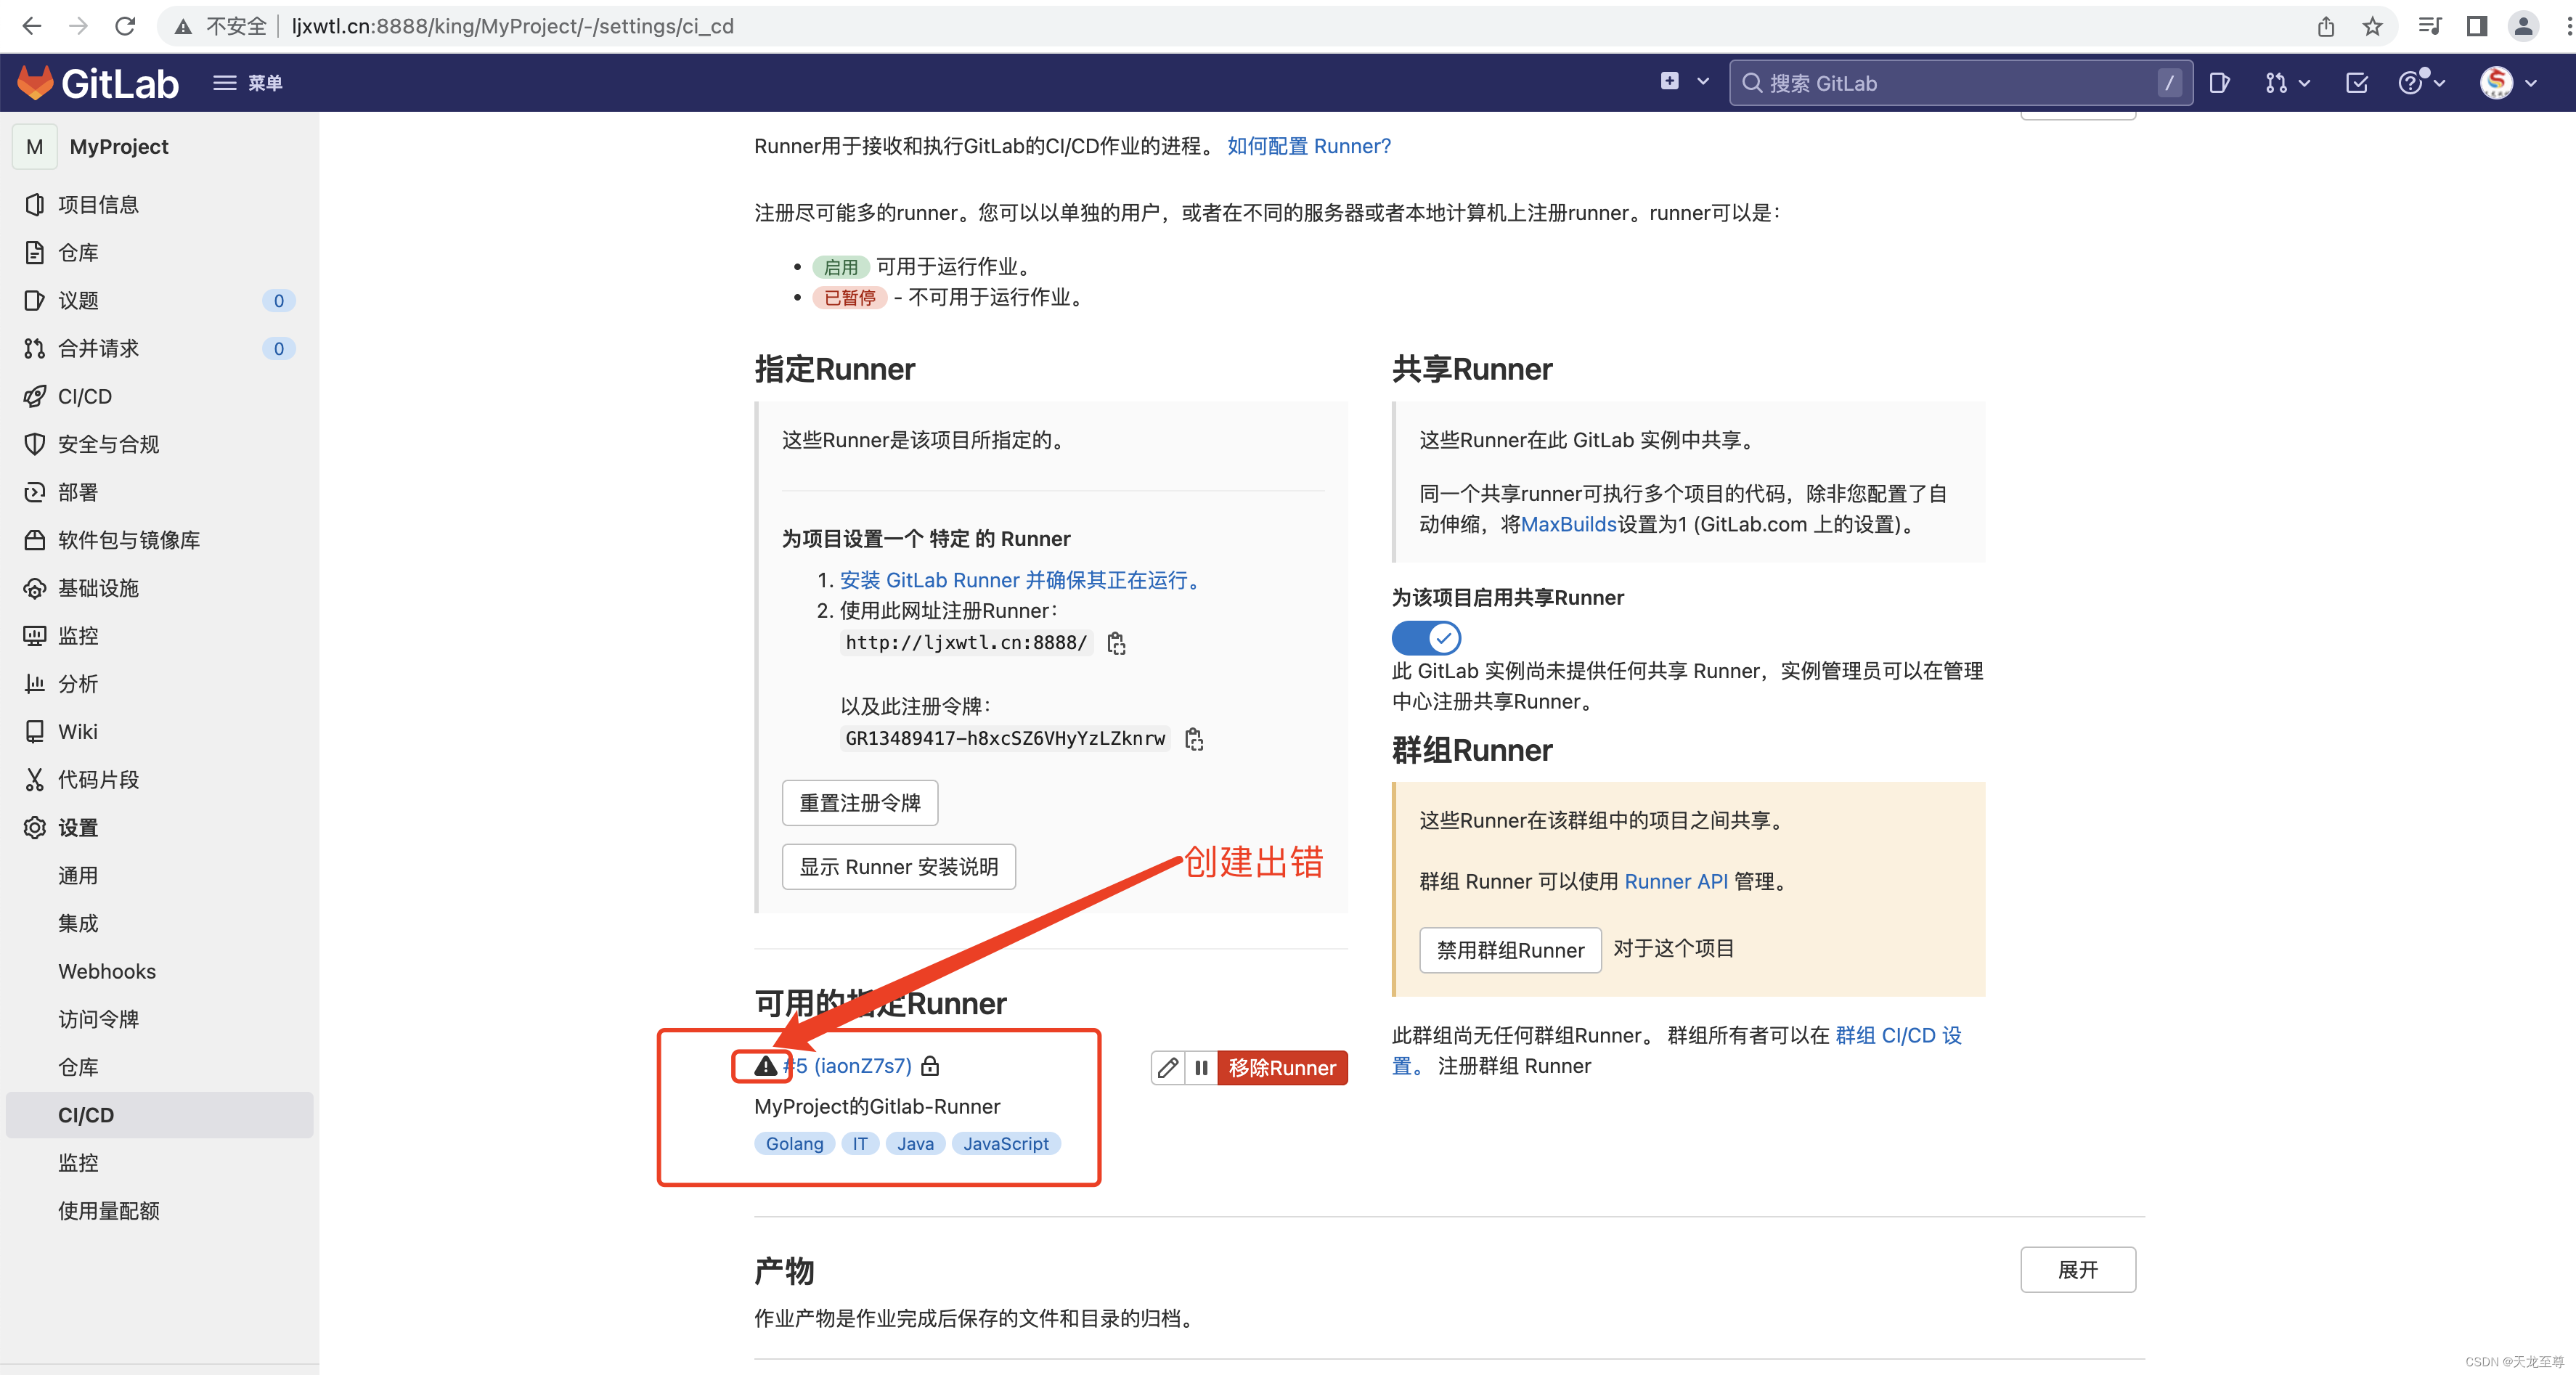Click the GitLab logo icon

[36, 83]
